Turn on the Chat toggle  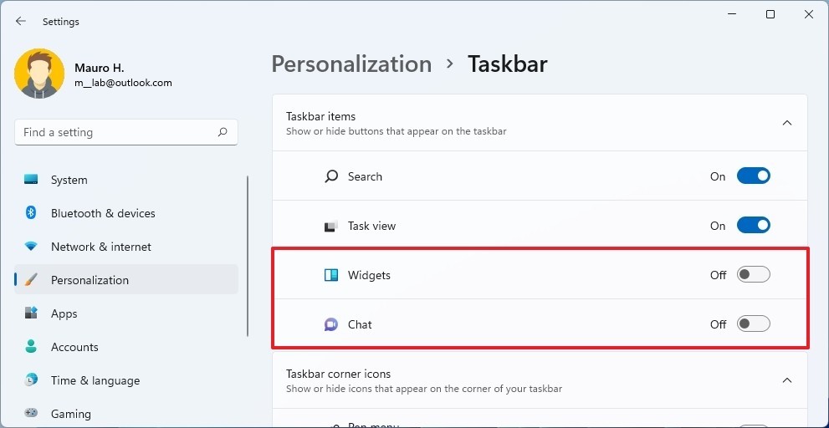point(753,324)
